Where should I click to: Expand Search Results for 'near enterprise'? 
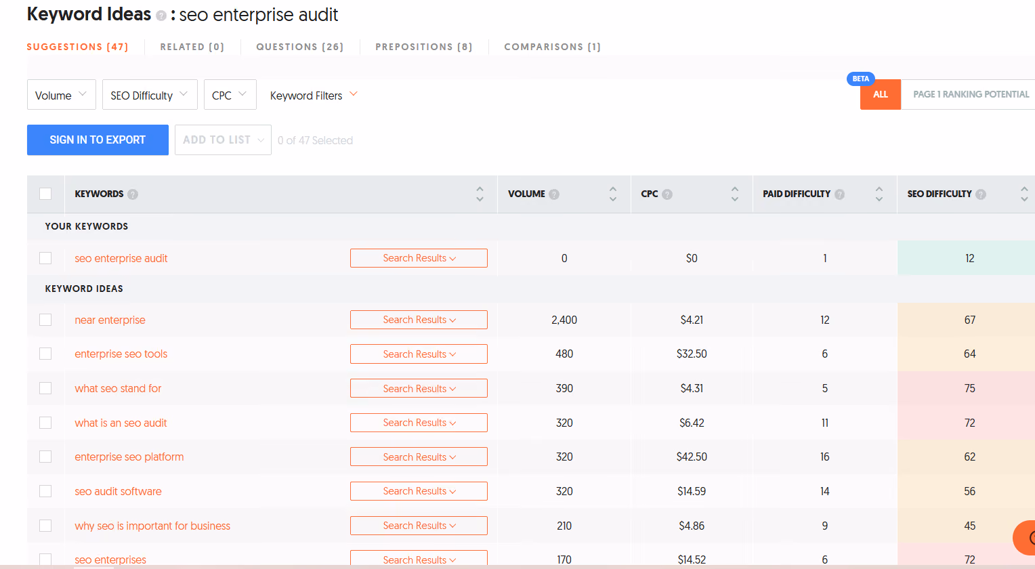pyautogui.click(x=419, y=320)
